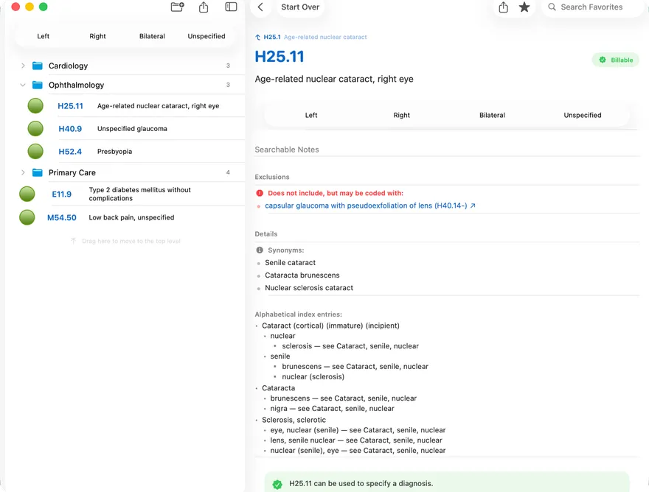The height and width of the screenshot is (492, 649).
Task: Click the Search Favorites field
Action: (x=594, y=7)
